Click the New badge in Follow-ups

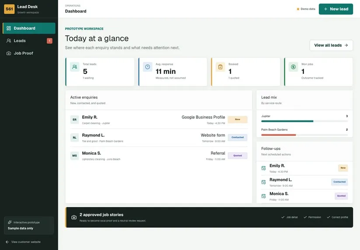click(343, 168)
